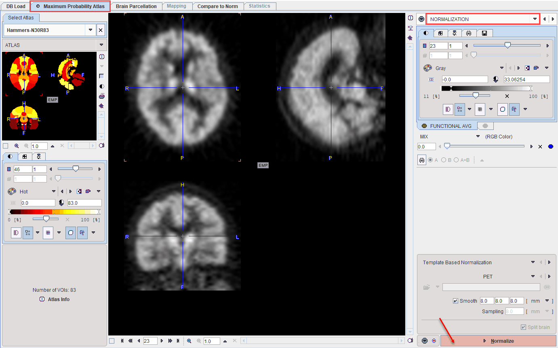The width and height of the screenshot is (558, 348).
Task: Open the NORMALIZATION selector dropdown
Action: click(535, 19)
